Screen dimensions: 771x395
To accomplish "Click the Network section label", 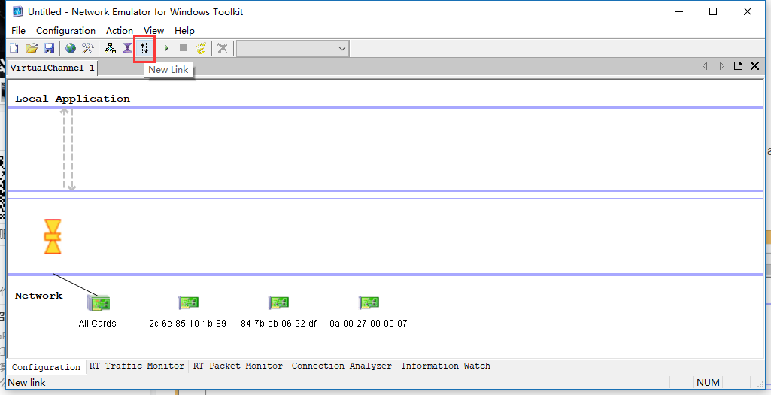I will (x=39, y=296).
